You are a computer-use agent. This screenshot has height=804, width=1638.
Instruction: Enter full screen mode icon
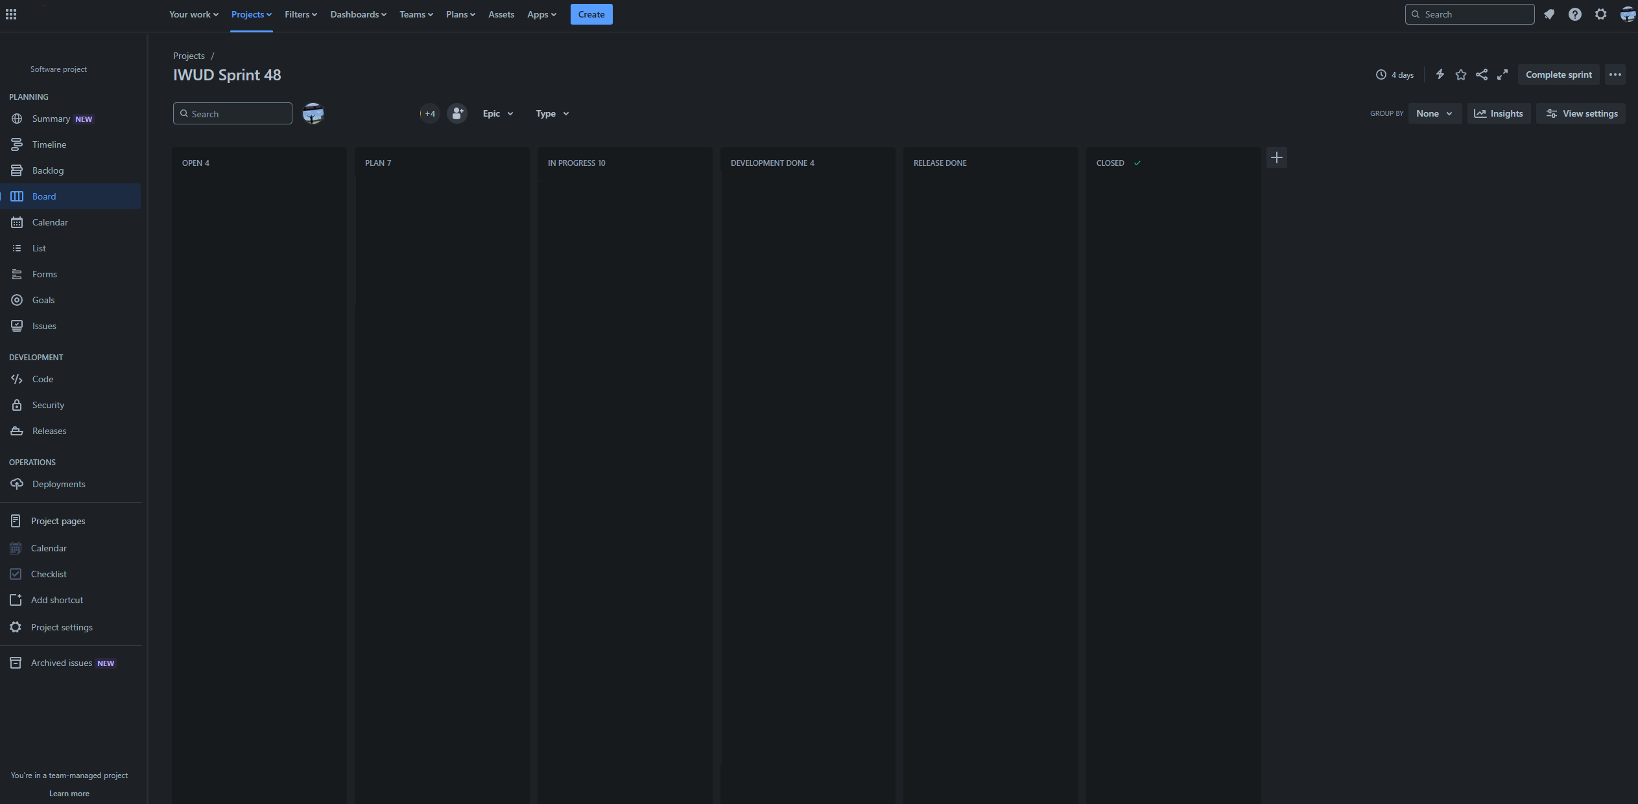pos(1502,75)
